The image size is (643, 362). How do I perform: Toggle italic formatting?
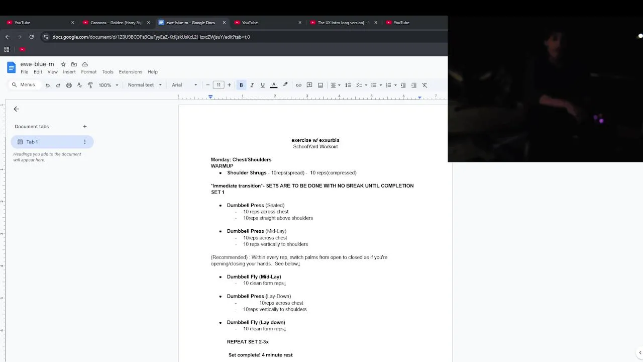(x=252, y=85)
